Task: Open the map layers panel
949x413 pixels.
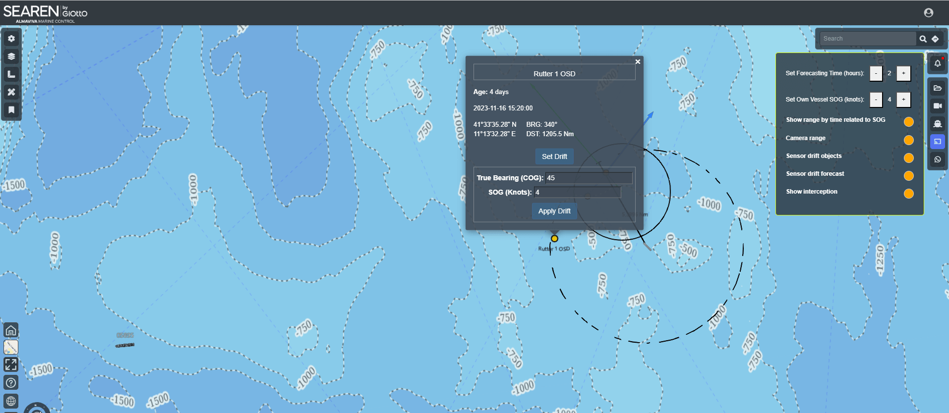Action: click(11, 56)
